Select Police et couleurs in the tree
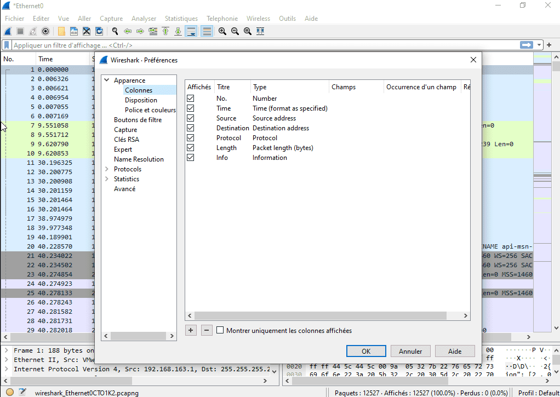The image size is (560, 397). 150,110
